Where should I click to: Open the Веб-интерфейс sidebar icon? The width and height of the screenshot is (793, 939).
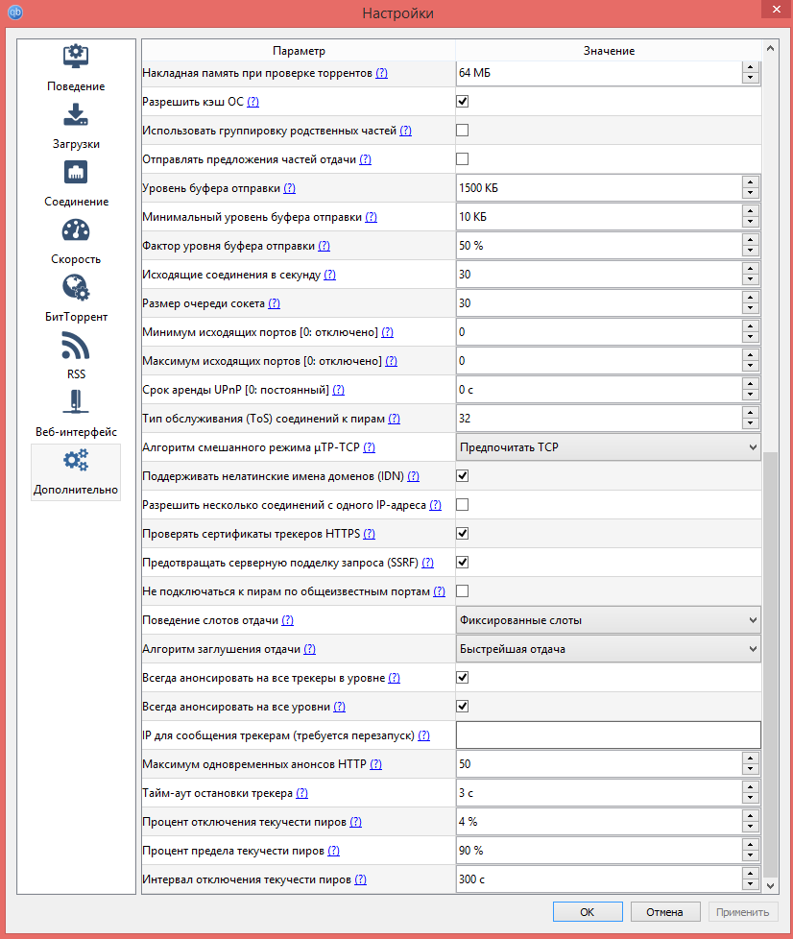tap(76, 402)
